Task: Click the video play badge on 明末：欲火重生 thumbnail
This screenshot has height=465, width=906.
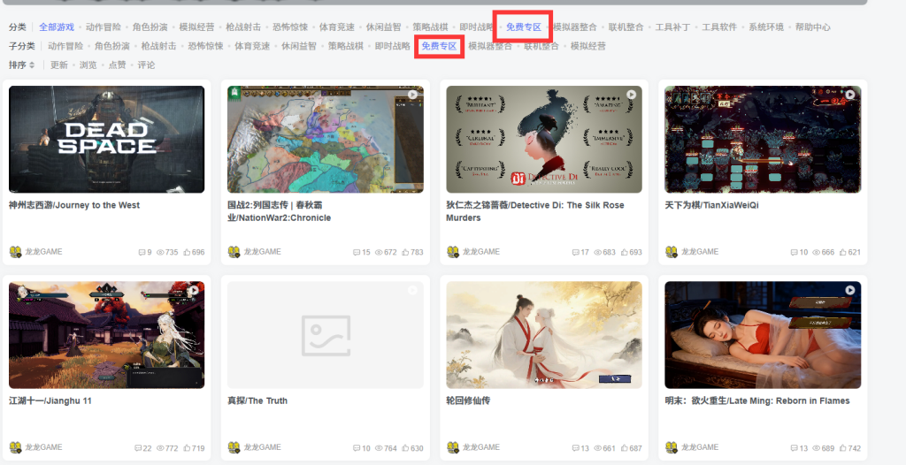Action: tap(850, 291)
